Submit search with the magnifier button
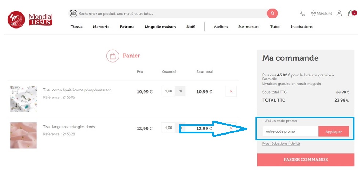The width and height of the screenshot is (363, 170). point(272,14)
